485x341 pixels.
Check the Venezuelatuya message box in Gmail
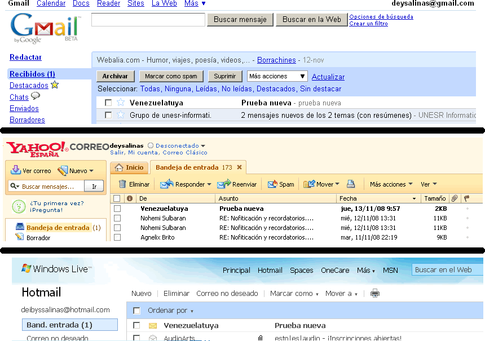(x=108, y=103)
